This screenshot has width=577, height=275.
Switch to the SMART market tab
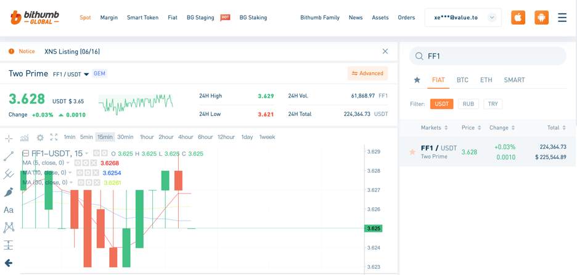(514, 80)
